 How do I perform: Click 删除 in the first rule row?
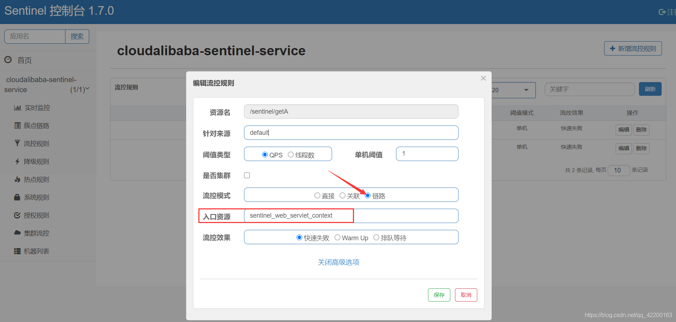click(x=641, y=129)
